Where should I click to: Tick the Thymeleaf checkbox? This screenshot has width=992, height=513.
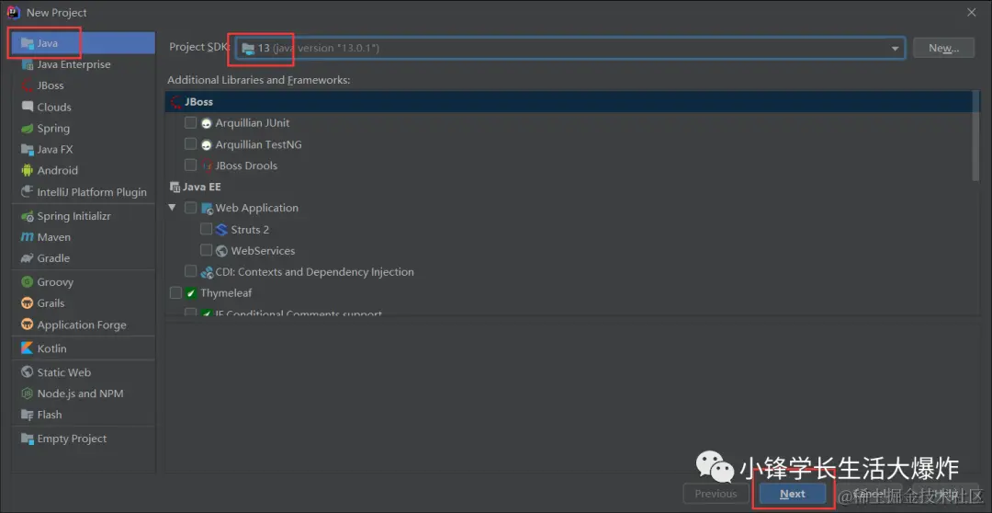click(x=175, y=293)
